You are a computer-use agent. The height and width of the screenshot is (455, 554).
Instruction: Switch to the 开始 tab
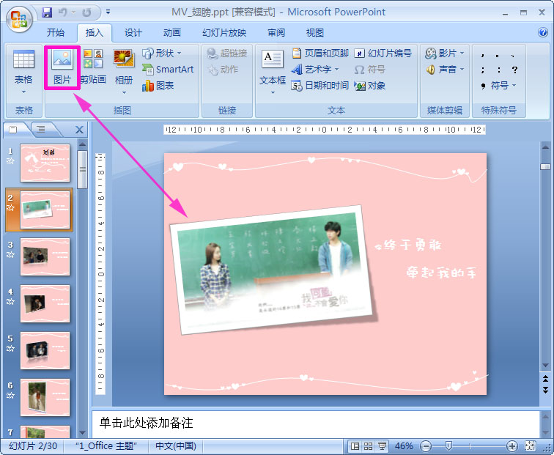click(56, 33)
